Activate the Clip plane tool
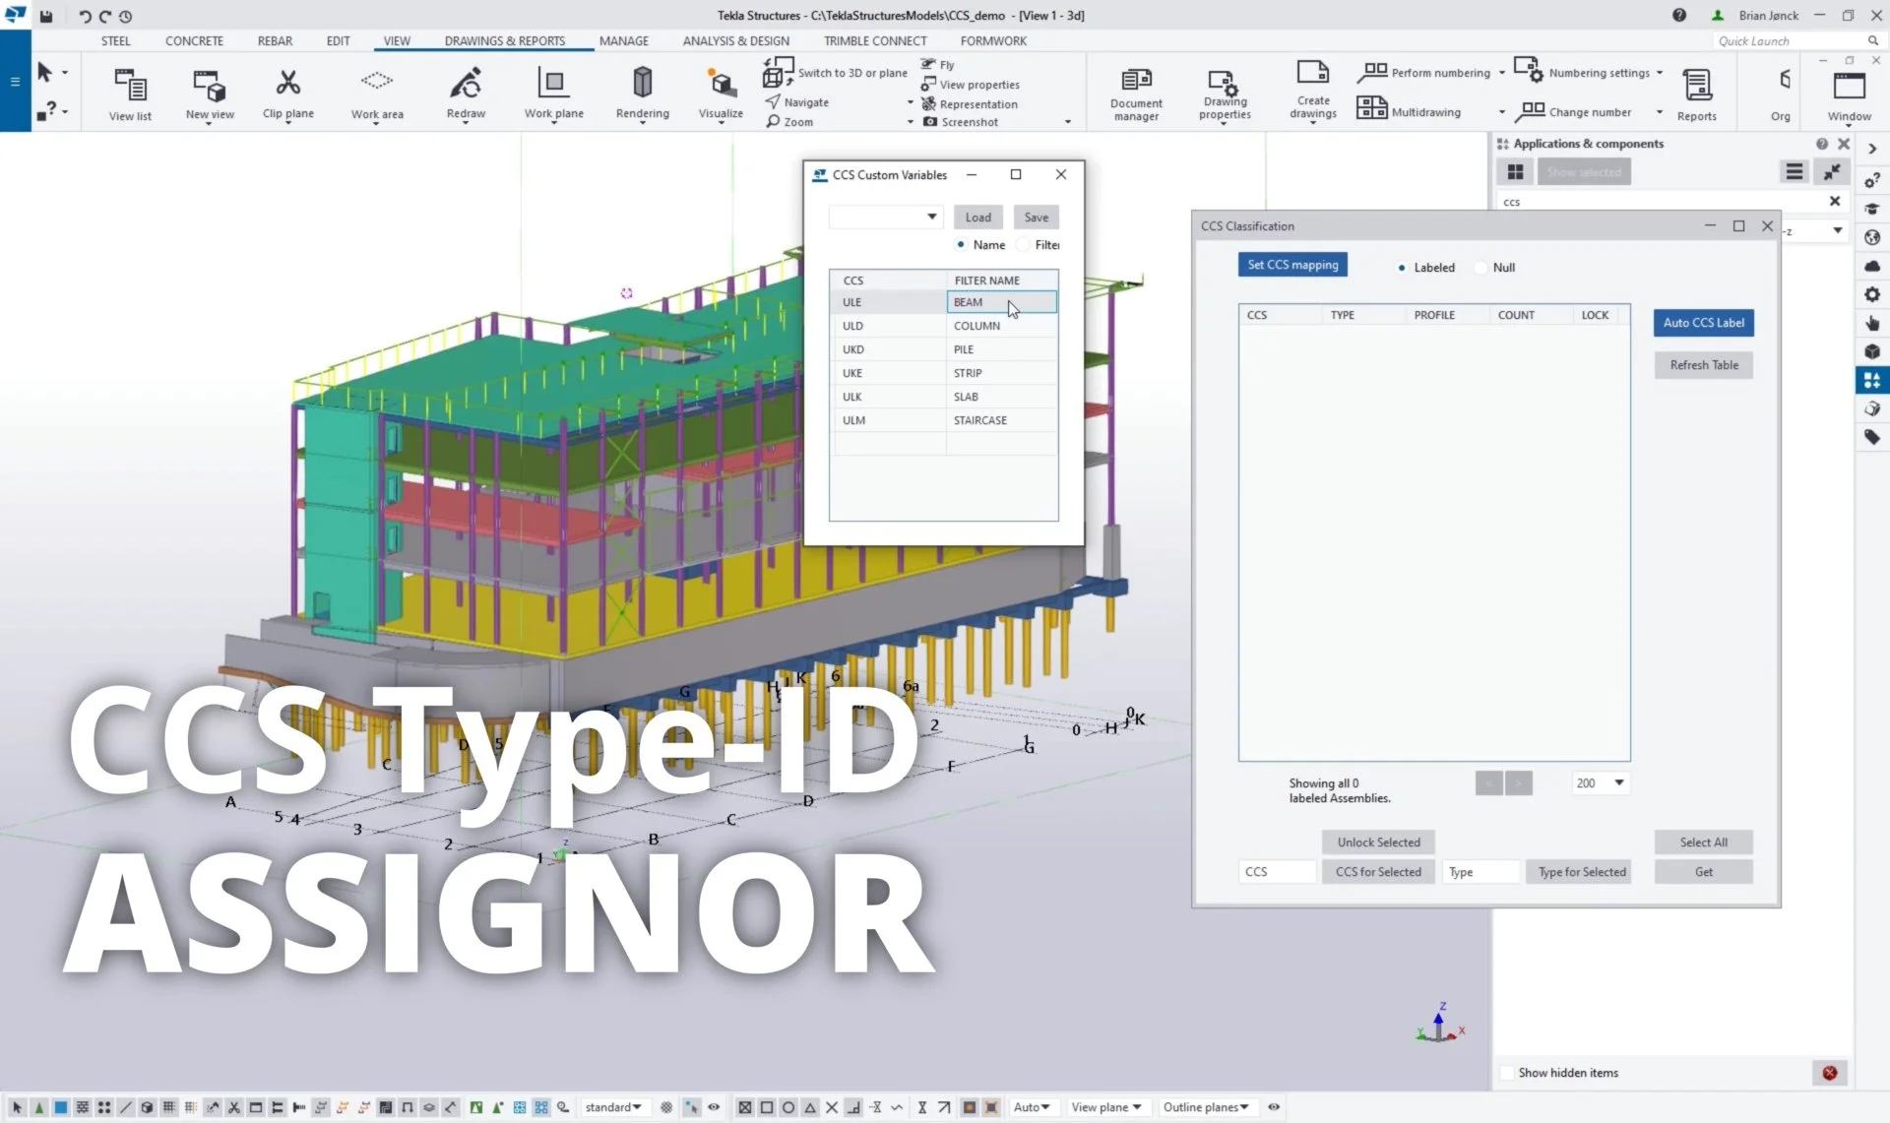Screen dimensions: 1890x1123 288,95
